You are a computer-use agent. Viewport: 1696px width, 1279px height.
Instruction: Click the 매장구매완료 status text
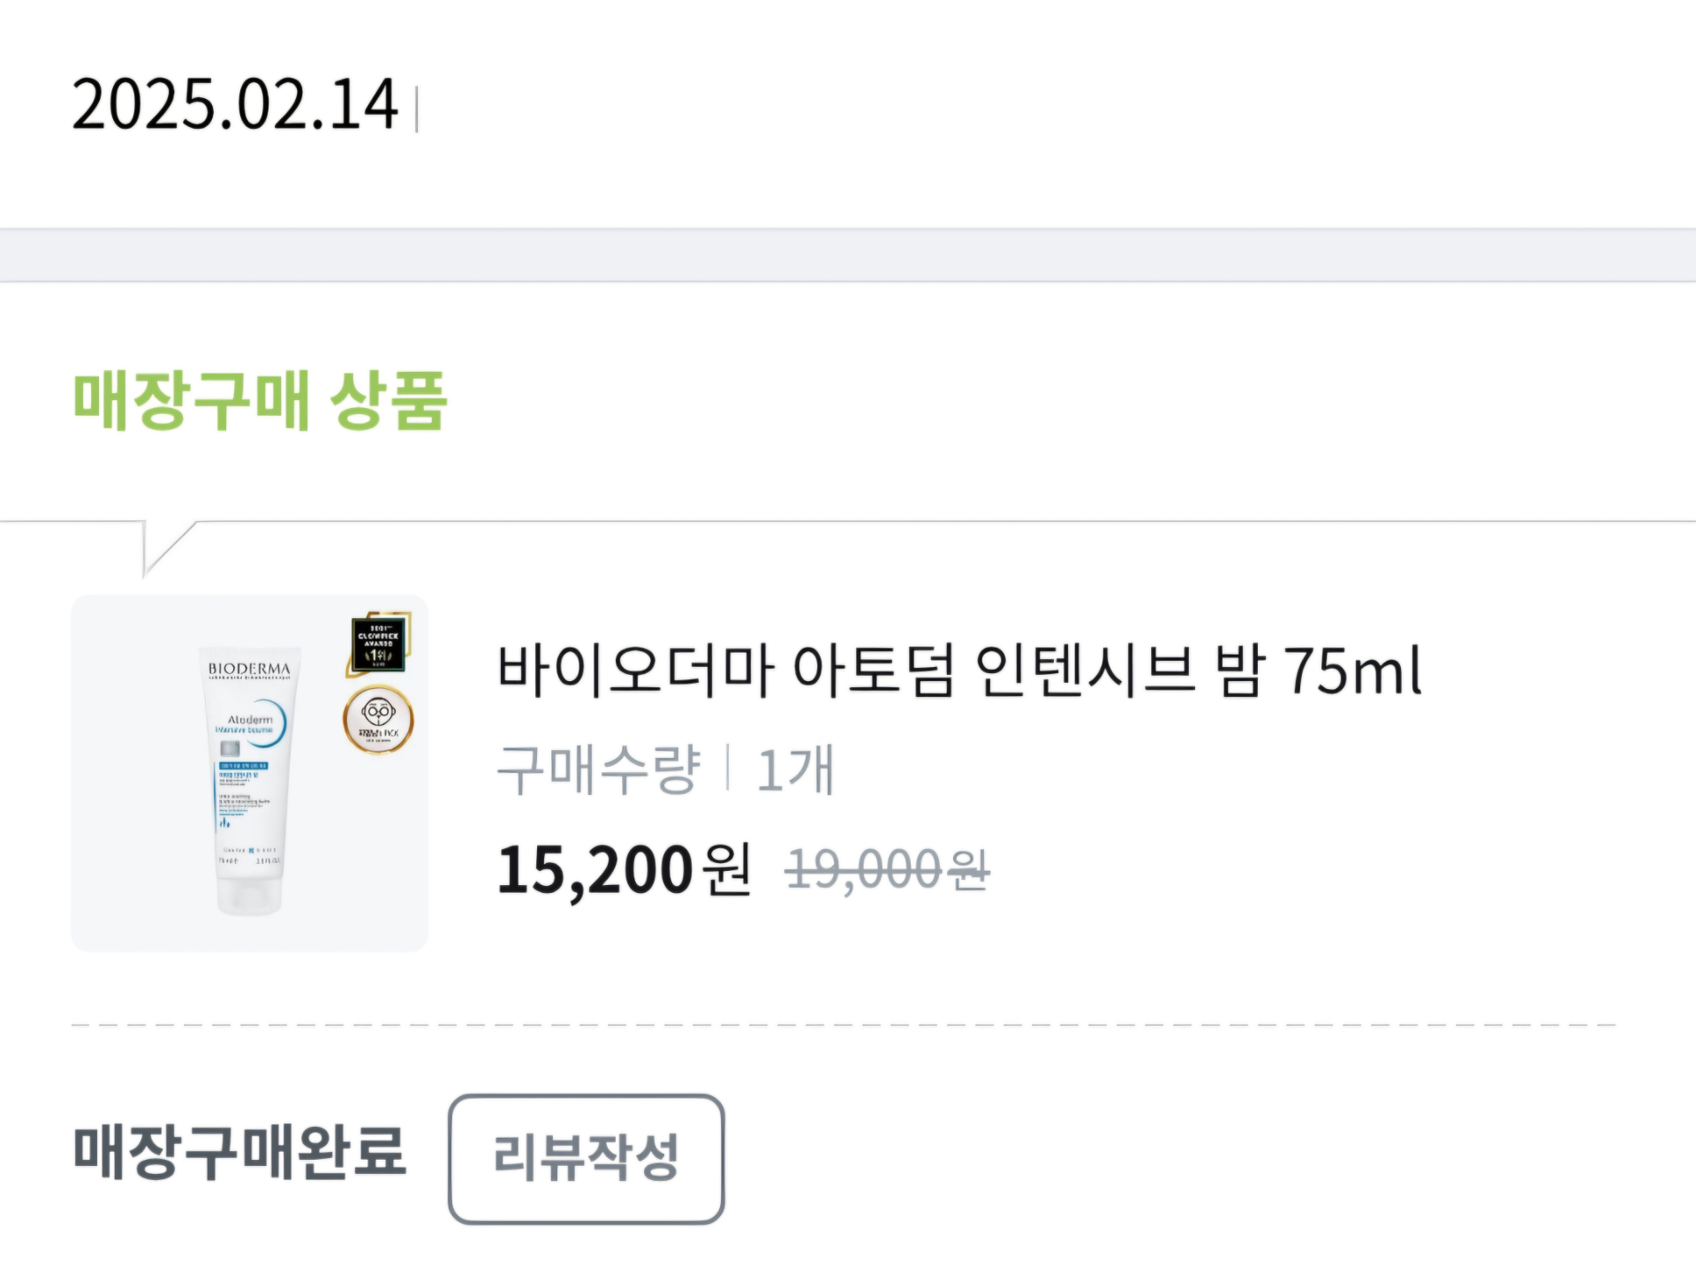tap(239, 1153)
